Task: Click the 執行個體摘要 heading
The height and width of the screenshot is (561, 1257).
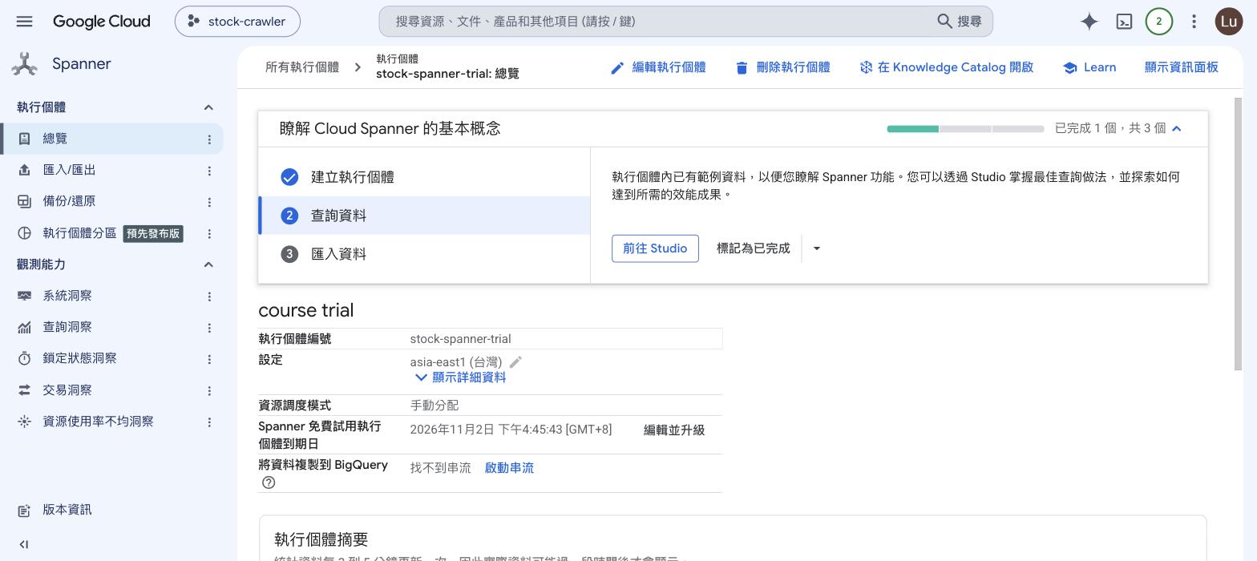Action: (321, 539)
